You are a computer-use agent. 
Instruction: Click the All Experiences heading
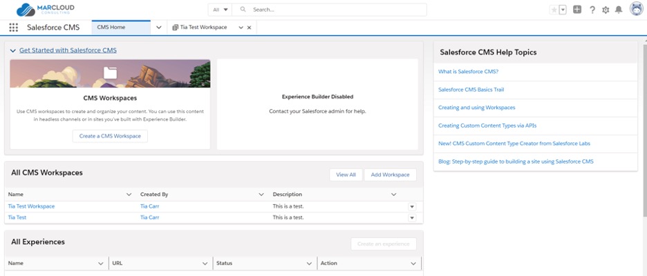point(38,241)
